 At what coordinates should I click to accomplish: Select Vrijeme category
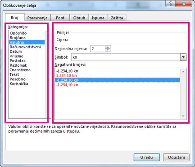pyautogui.click(x=27, y=56)
